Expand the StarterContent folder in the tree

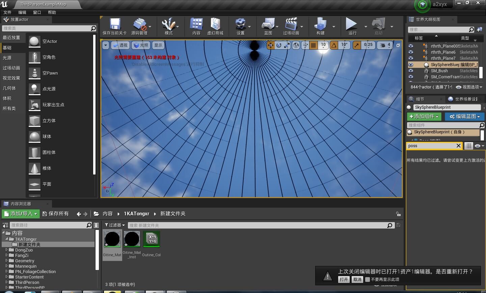(6, 277)
